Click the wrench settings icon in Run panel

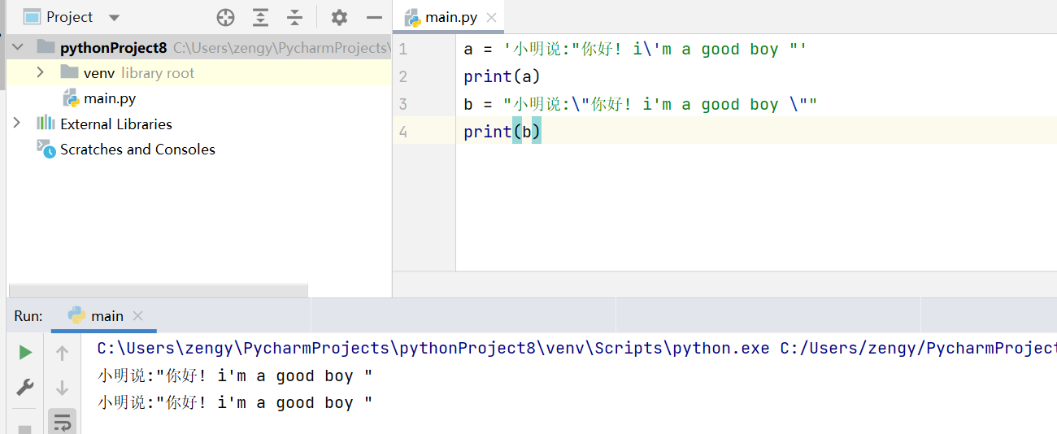pos(26,387)
